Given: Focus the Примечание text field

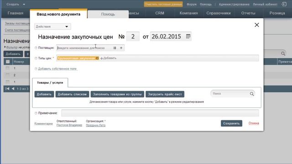Looking at the screenshot, I should tap(160, 113).
